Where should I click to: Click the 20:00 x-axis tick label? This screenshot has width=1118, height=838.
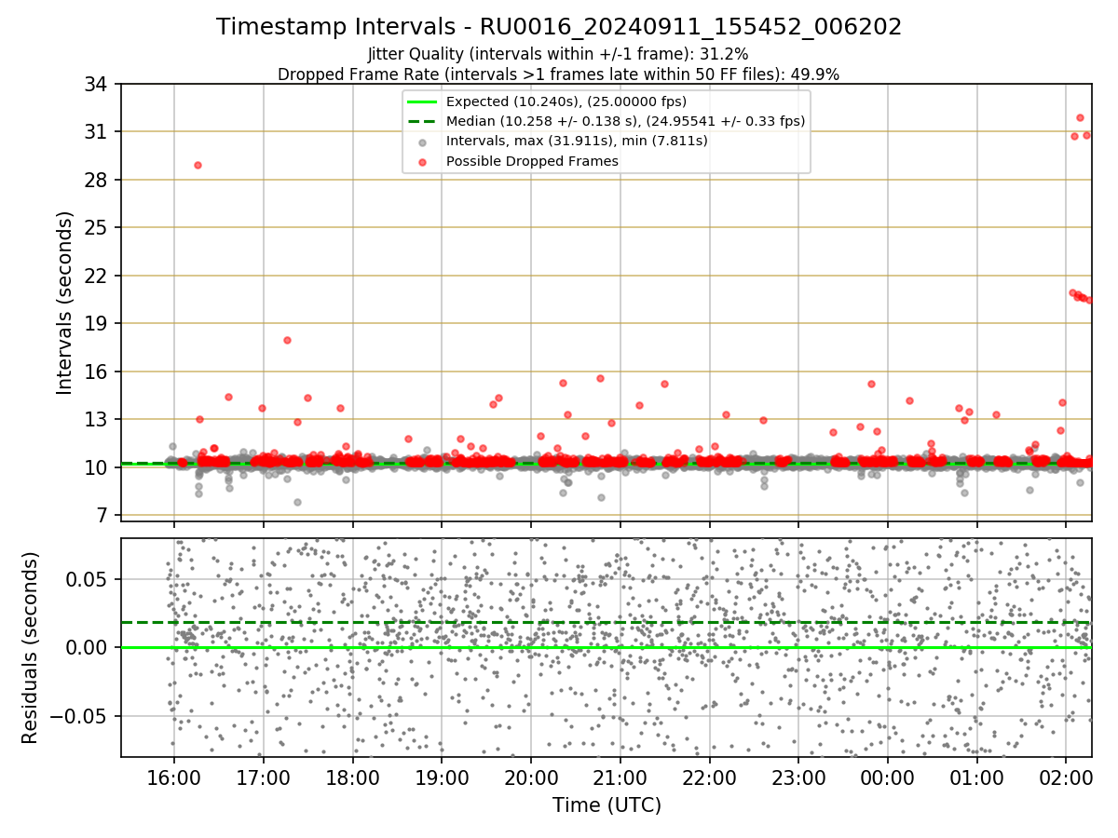coord(531,777)
